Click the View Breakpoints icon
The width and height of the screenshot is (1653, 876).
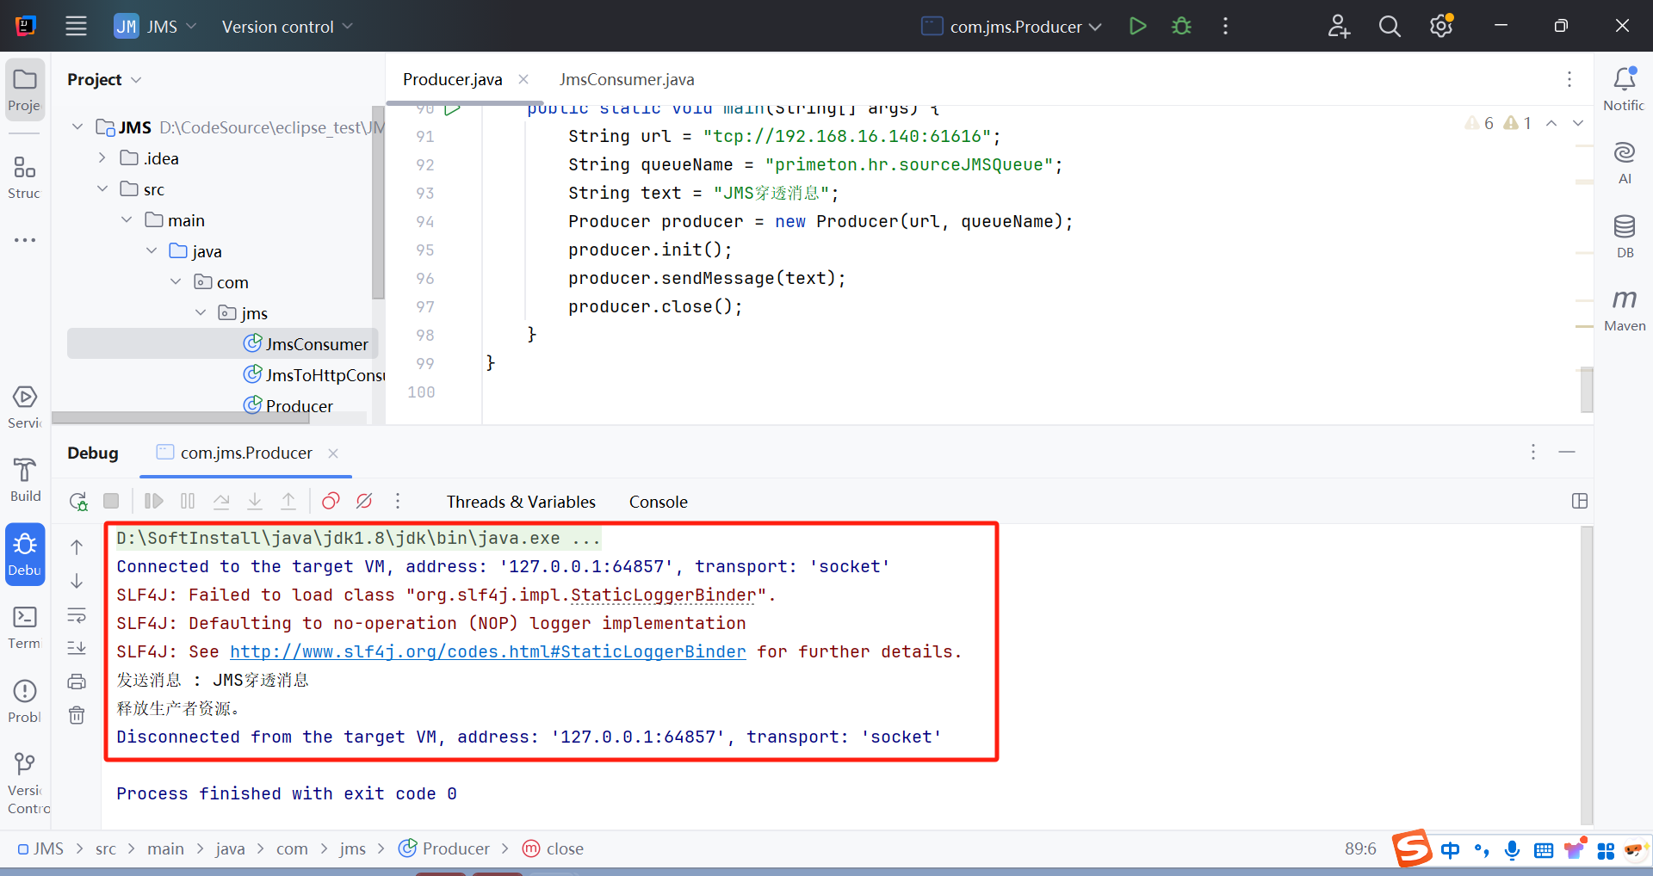331,502
